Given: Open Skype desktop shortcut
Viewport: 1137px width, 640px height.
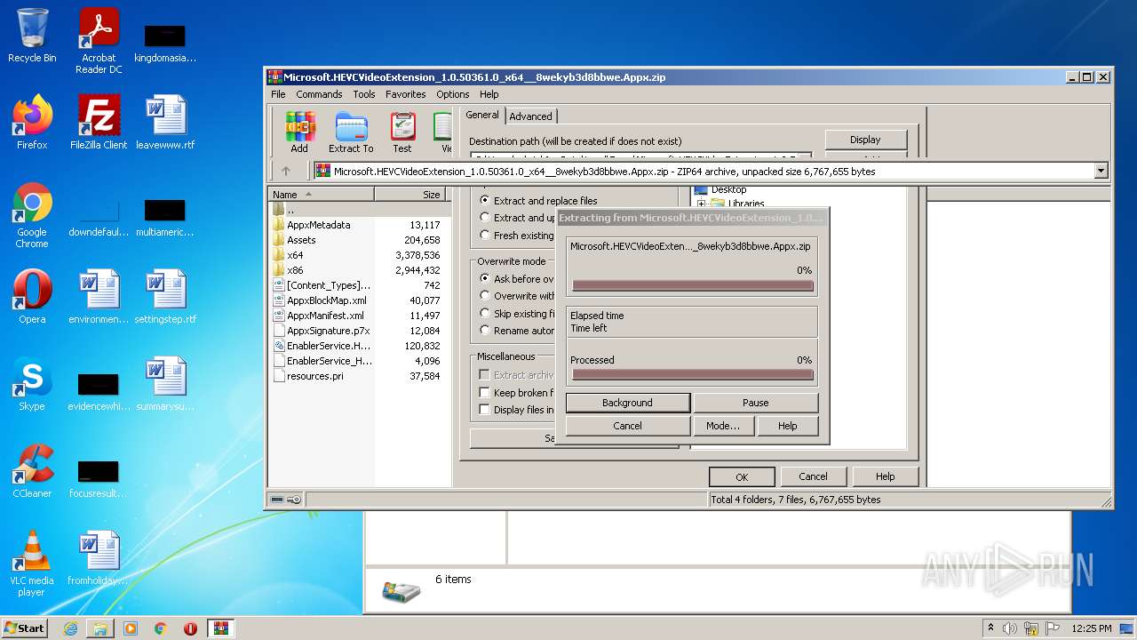Looking at the screenshot, I should (x=32, y=384).
